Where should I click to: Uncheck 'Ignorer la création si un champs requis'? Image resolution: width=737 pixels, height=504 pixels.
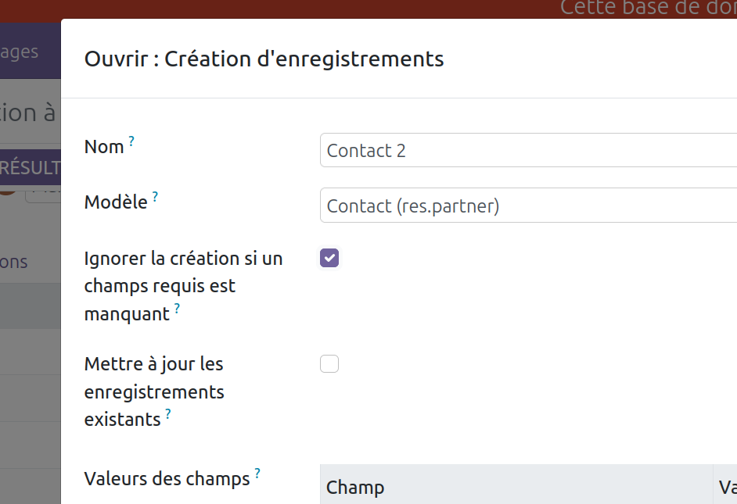(329, 258)
